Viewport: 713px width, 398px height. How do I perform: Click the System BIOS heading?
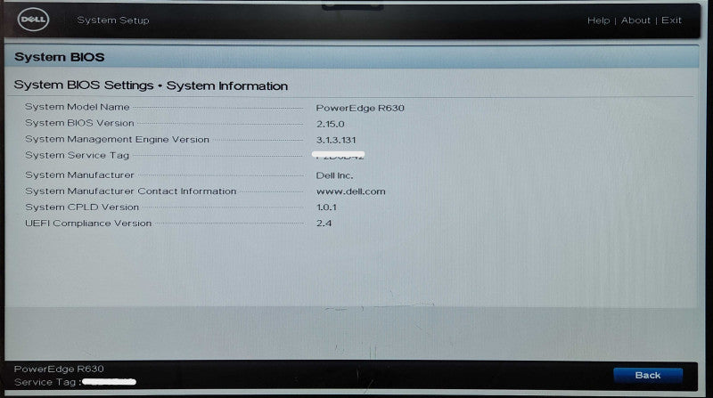pos(60,57)
